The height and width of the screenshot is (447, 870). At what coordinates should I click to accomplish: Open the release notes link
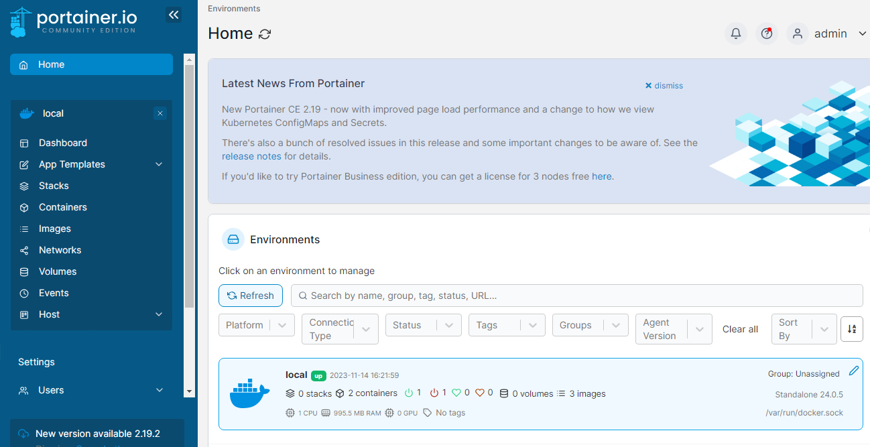pos(251,156)
